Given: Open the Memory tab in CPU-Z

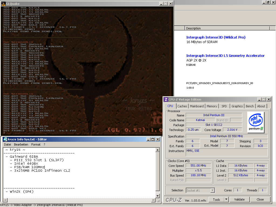Looking at the screenshot, I should click(x=212, y=106).
